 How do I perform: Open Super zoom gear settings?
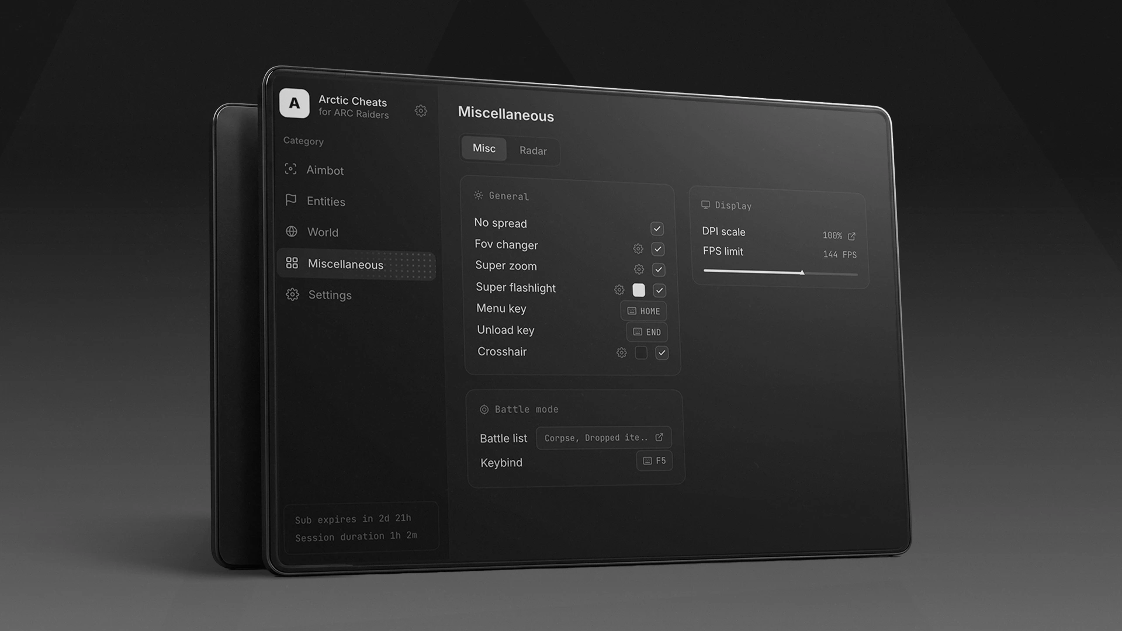pos(639,269)
